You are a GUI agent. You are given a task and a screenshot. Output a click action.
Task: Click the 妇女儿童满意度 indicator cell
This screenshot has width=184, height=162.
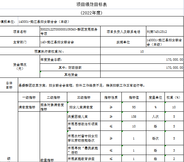84,107
